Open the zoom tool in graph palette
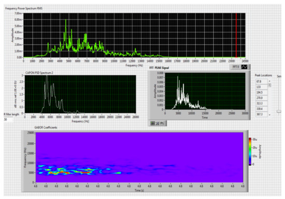This screenshot has height=199, width=285. 158,123
